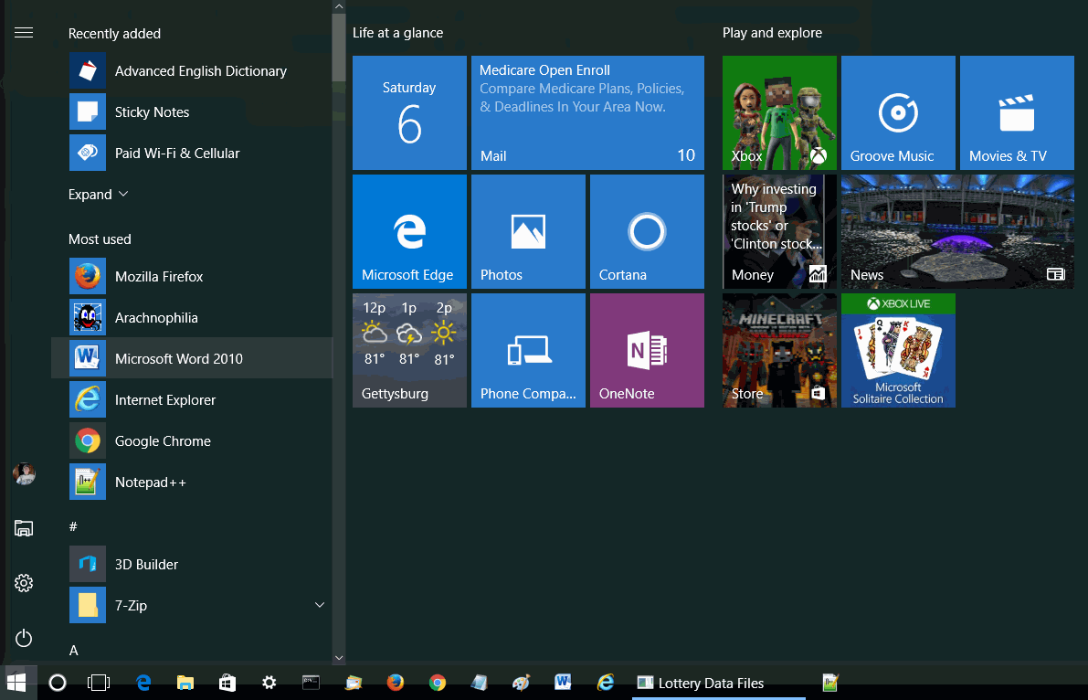
Task: Open Advanced English Dictionary app
Action: pos(192,71)
